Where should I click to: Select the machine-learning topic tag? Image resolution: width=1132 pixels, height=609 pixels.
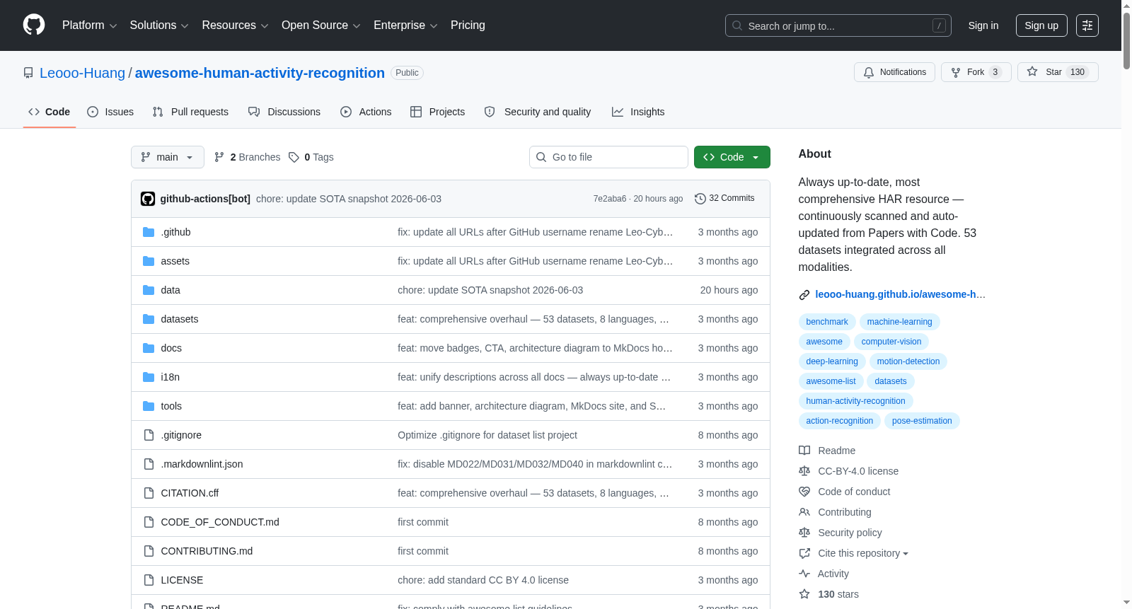[x=899, y=322]
